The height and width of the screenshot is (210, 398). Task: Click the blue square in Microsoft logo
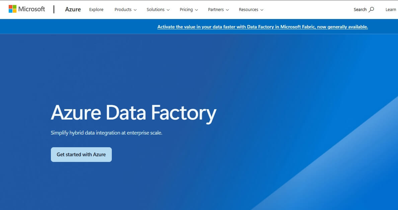pos(11,11)
